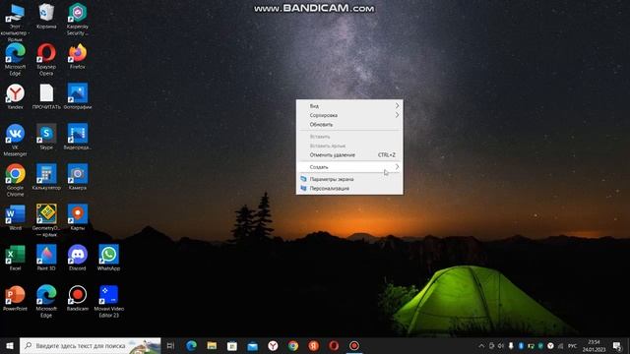The height and width of the screenshot is (354, 630).
Task: Select the Yandex browser desktop icon
Action: coord(16,96)
